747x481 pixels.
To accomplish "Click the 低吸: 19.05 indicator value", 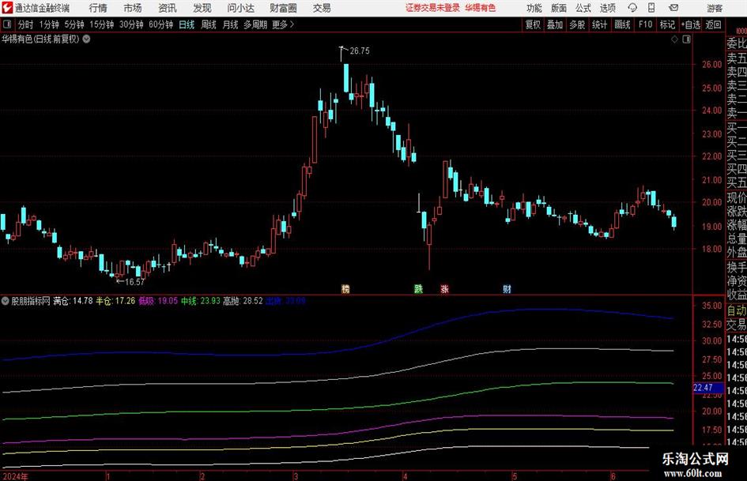I will click(x=158, y=301).
